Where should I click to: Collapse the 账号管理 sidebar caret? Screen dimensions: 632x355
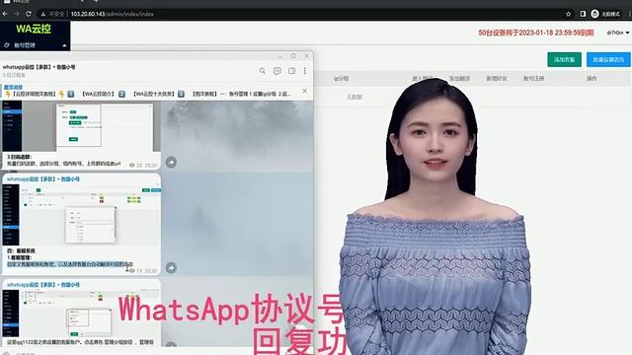coord(64,45)
